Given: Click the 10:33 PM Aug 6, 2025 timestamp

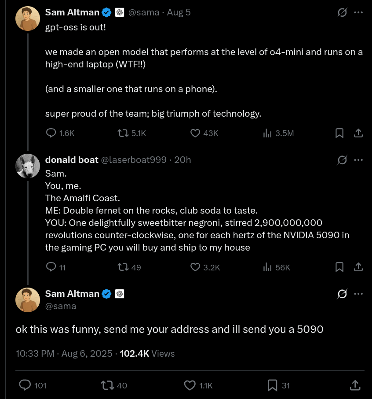Looking at the screenshot, I should (65, 354).
